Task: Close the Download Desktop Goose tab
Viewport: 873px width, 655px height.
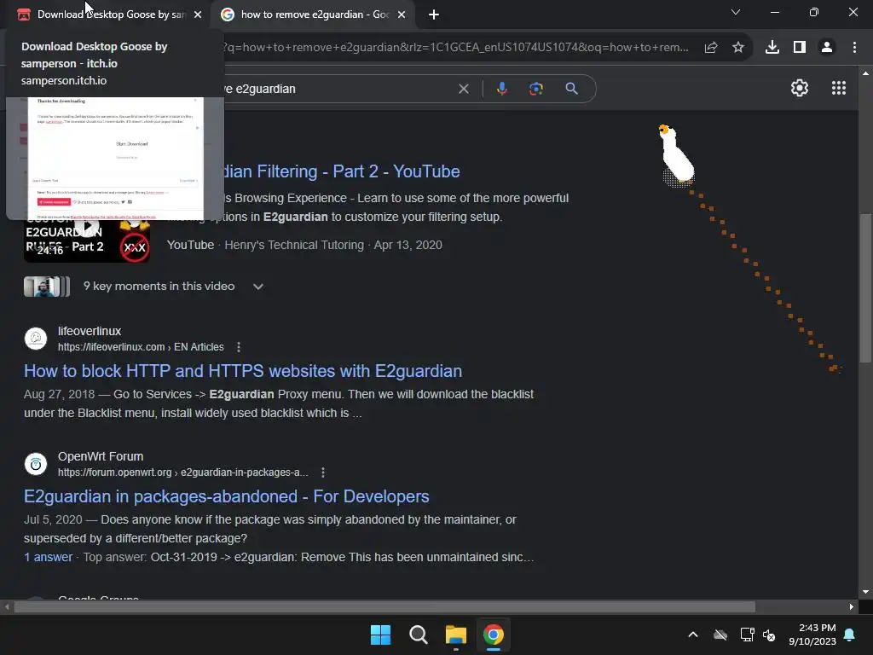Action: tap(198, 15)
